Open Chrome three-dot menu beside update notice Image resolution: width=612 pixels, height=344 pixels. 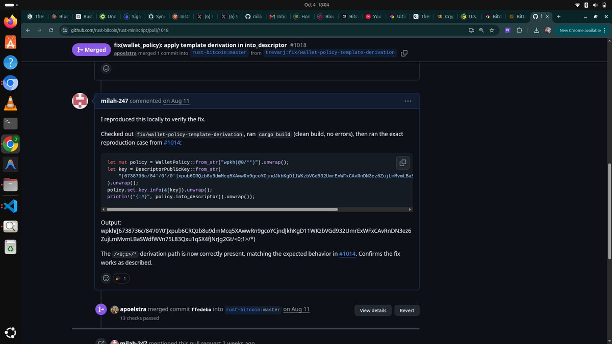[606, 30]
